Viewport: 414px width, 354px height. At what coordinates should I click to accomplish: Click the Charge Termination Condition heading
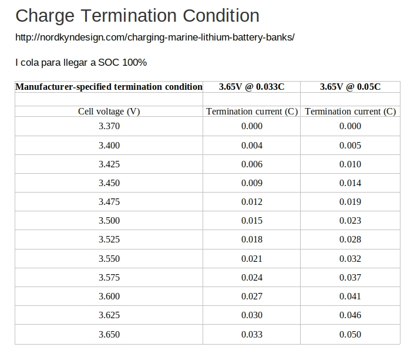[137, 16]
